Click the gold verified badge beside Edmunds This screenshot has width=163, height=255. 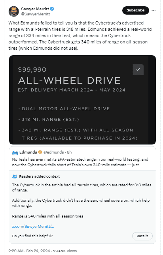40,152
